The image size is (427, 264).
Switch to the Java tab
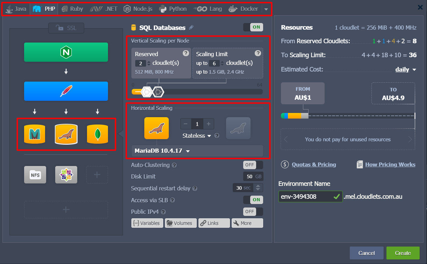pyautogui.click(x=16, y=9)
